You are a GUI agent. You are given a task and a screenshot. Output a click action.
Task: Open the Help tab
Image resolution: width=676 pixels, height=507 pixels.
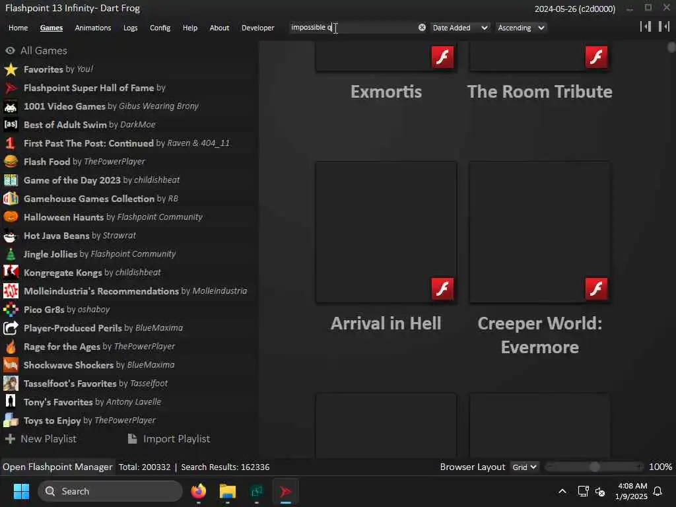(189, 28)
